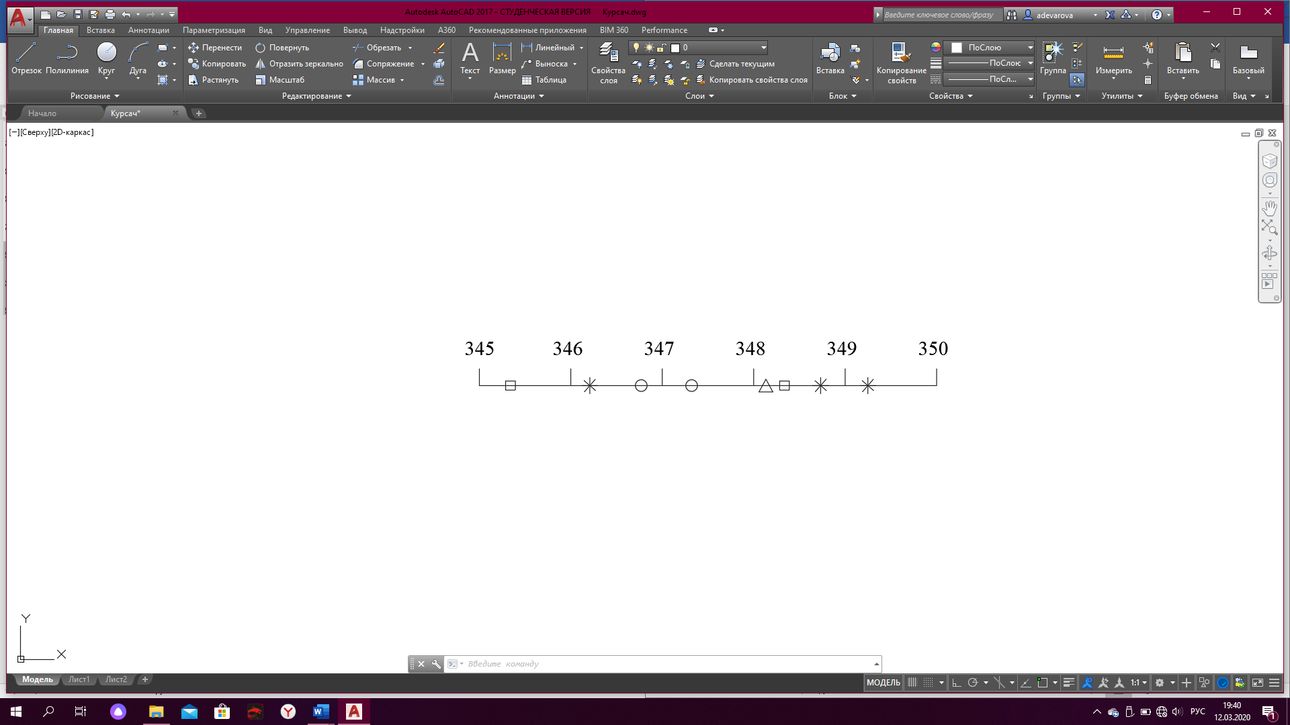Activate the Pan hand tool in navigation bar
Viewport: 1290px width, 725px height.
(1269, 207)
